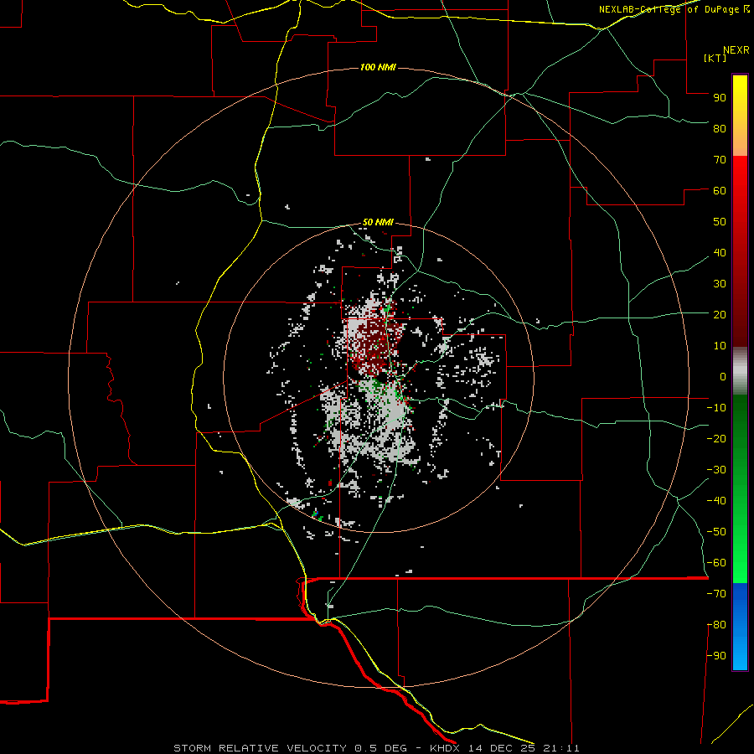The image size is (754, 754).
Task: Click the 20 value on the velocity scale
Action: point(720,314)
